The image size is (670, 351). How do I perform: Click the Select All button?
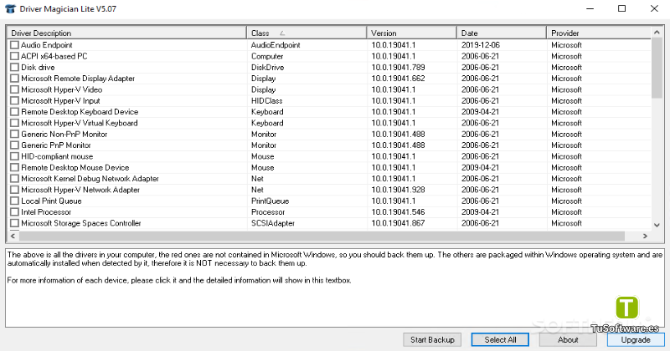(500, 339)
